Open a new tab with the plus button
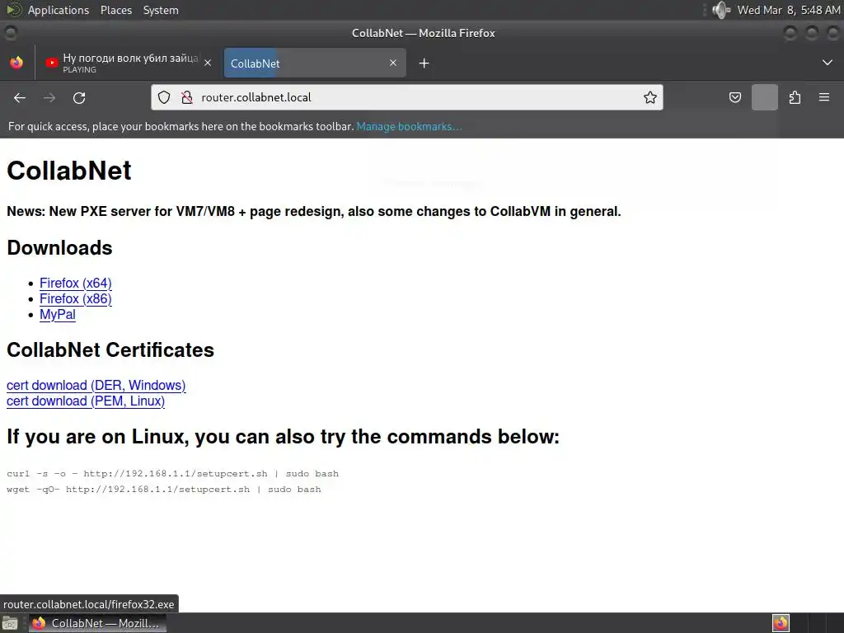 tap(424, 63)
